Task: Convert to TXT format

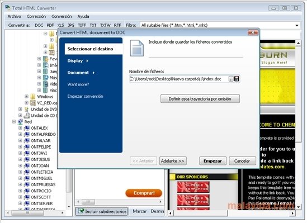Action: pyautogui.click(x=93, y=25)
